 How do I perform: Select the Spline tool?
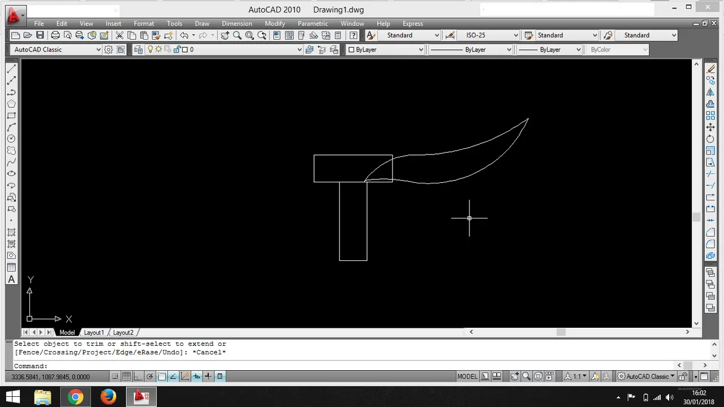pos(11,162)
